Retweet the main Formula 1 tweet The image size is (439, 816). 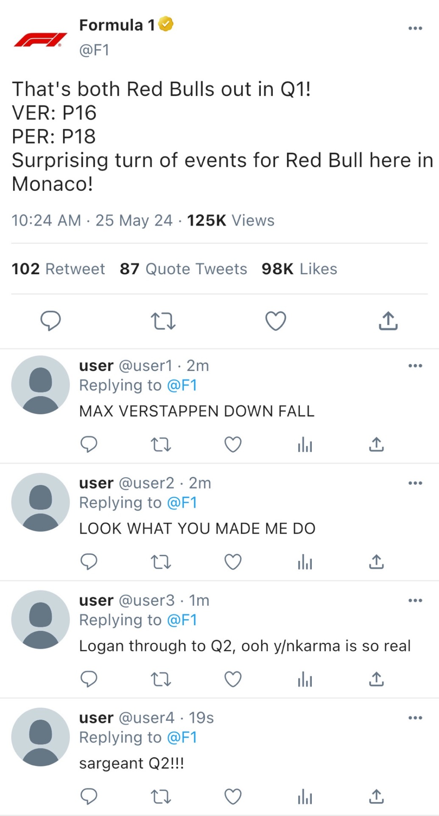[x=163, y=321]
